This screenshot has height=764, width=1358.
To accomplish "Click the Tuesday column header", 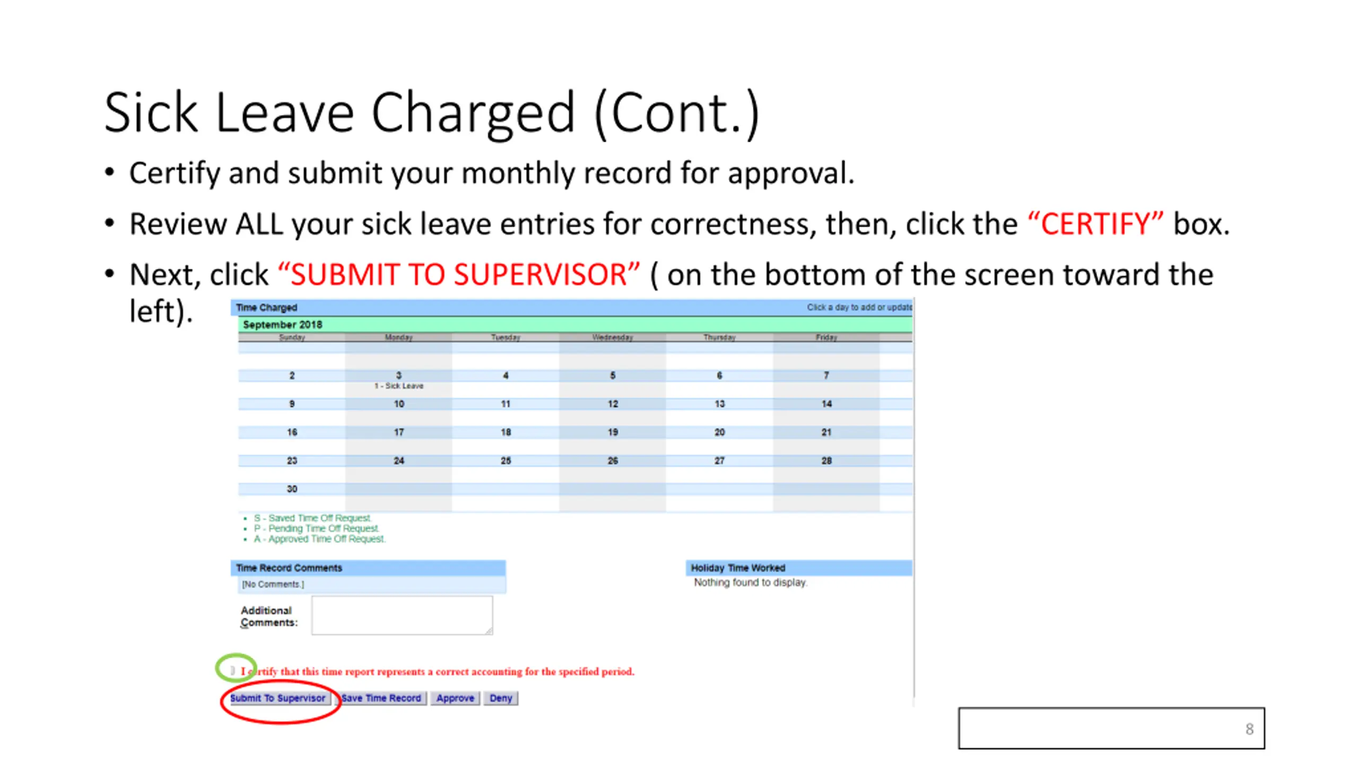I will [x=506, y=337].
